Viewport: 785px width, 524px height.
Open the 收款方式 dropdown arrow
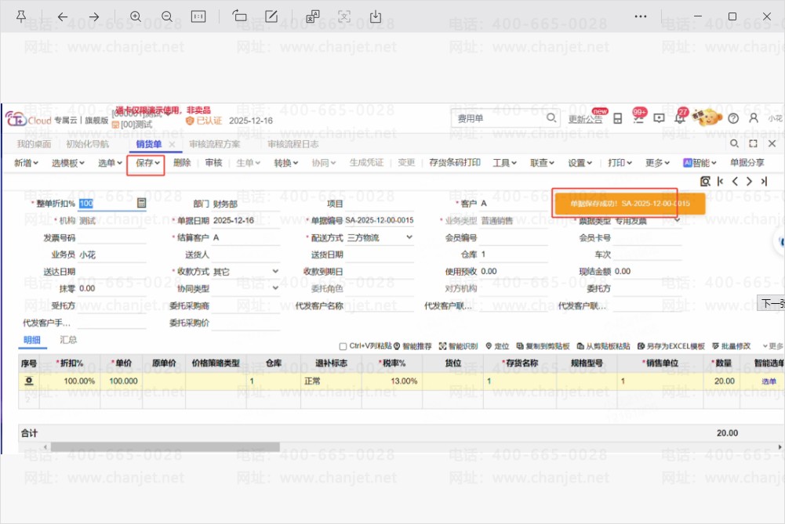(275, 271)
